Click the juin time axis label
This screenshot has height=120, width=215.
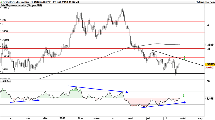149,118
